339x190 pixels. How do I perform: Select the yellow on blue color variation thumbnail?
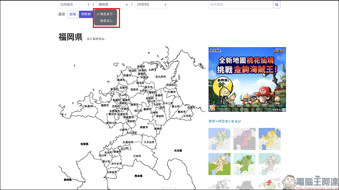[x=270, y=139]
